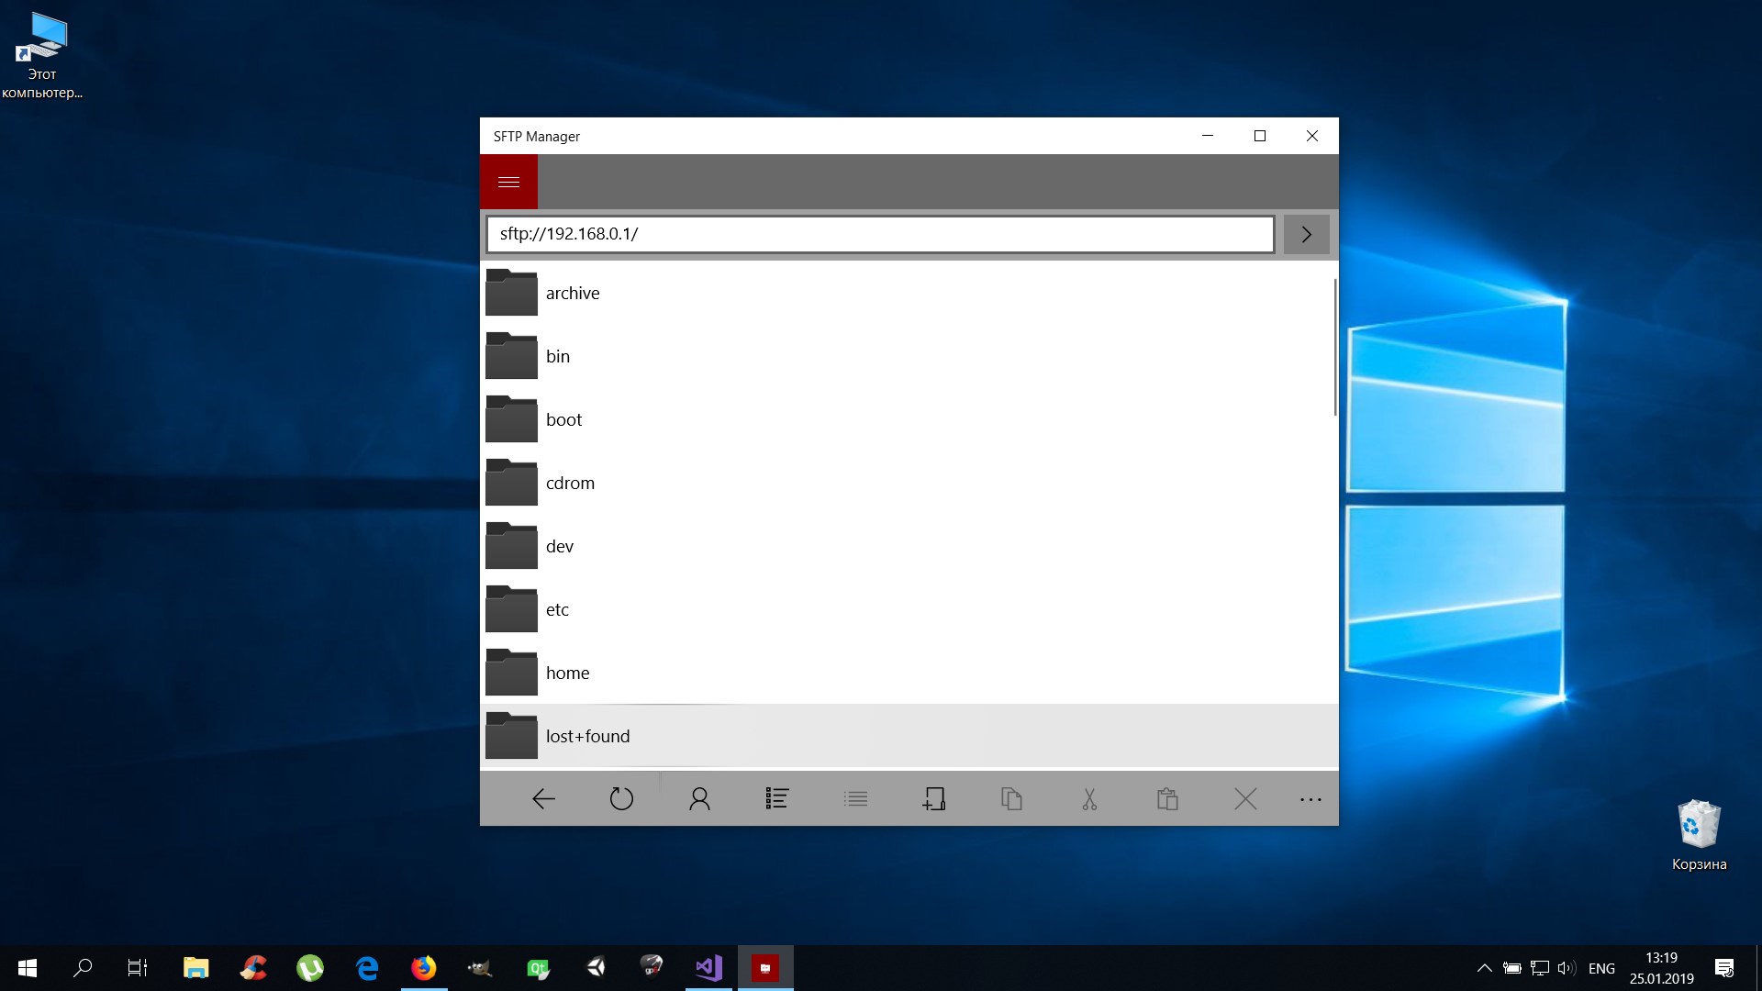The image size is (1762, 991).
Task: Refresh the directory listing
Action: point(621,799)
